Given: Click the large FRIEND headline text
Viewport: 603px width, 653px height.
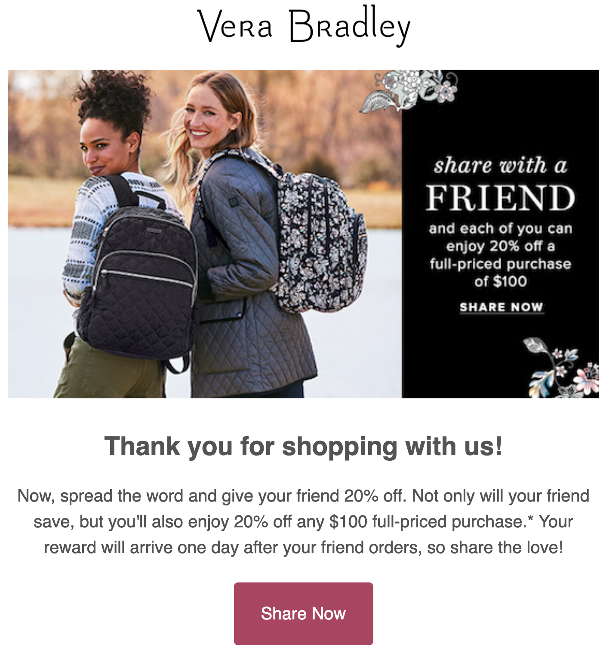Looking at the screenshot, I should coord(500,198).
